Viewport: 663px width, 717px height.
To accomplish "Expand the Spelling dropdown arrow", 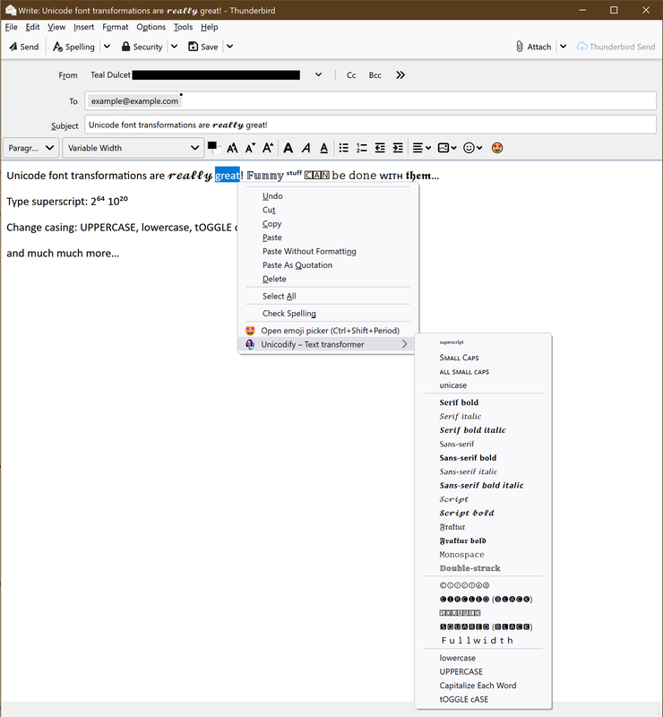I will [107, 47].
